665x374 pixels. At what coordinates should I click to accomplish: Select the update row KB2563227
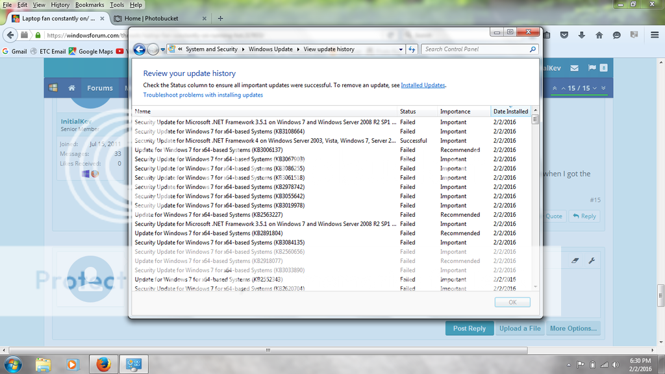coord(332,215)
